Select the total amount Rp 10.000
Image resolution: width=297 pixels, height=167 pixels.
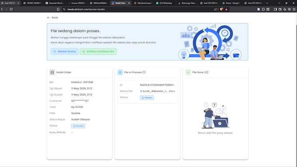click(77, 107)
